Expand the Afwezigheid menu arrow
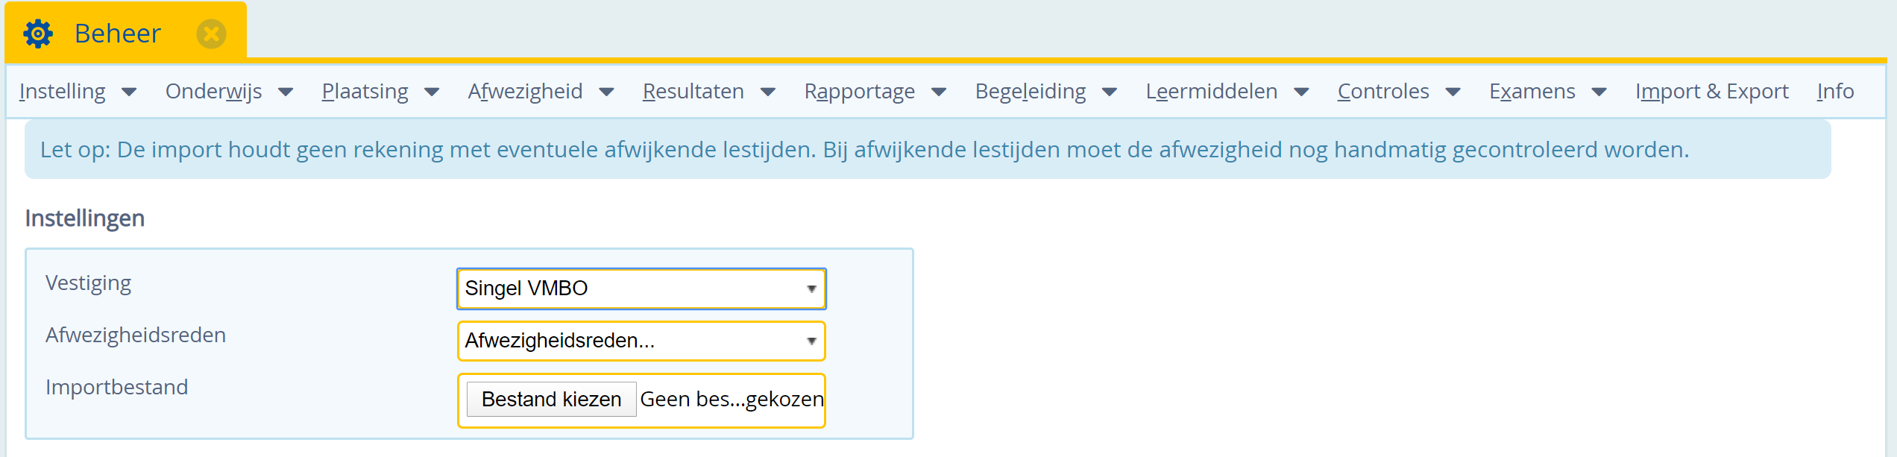The width and height of the screenshot is (1897, 457). (606, 92)
